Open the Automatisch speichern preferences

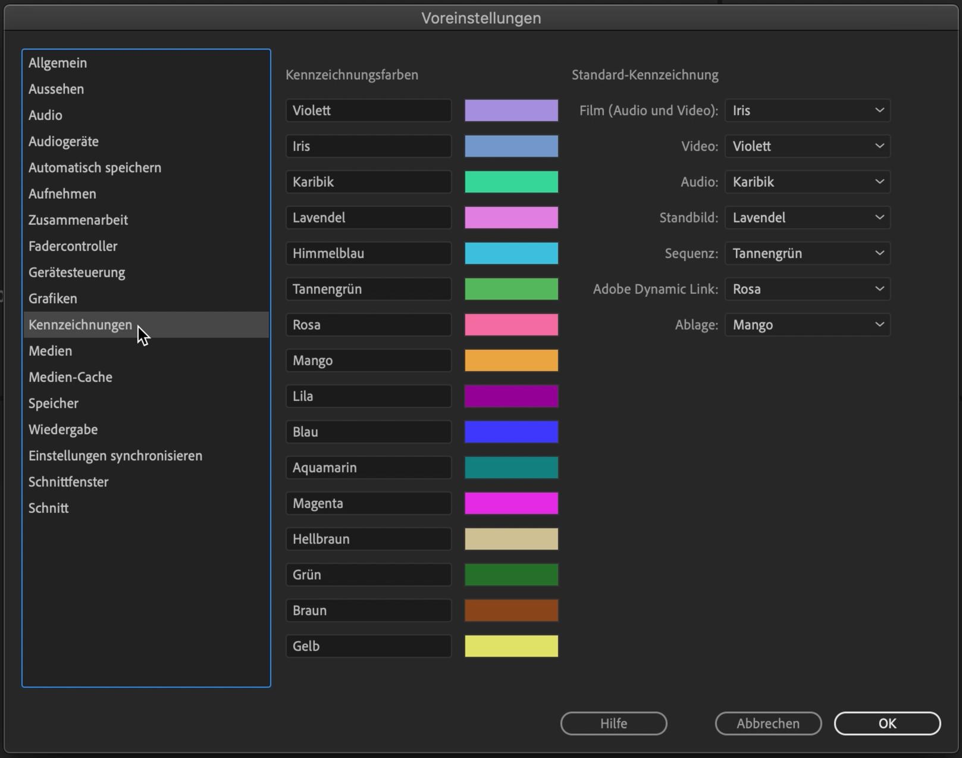click(95, 168)
